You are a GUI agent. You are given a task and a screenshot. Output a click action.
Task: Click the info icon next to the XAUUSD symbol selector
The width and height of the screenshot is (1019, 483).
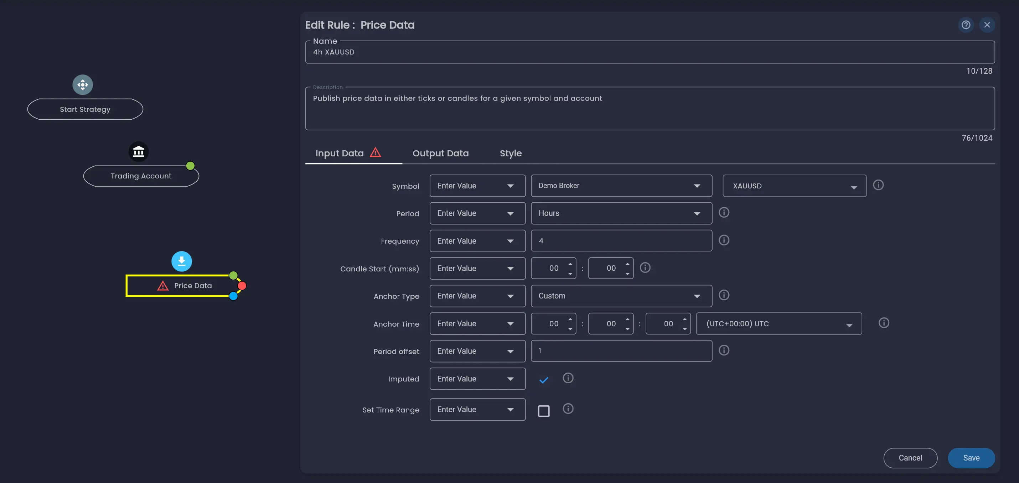tap(879, 185)
